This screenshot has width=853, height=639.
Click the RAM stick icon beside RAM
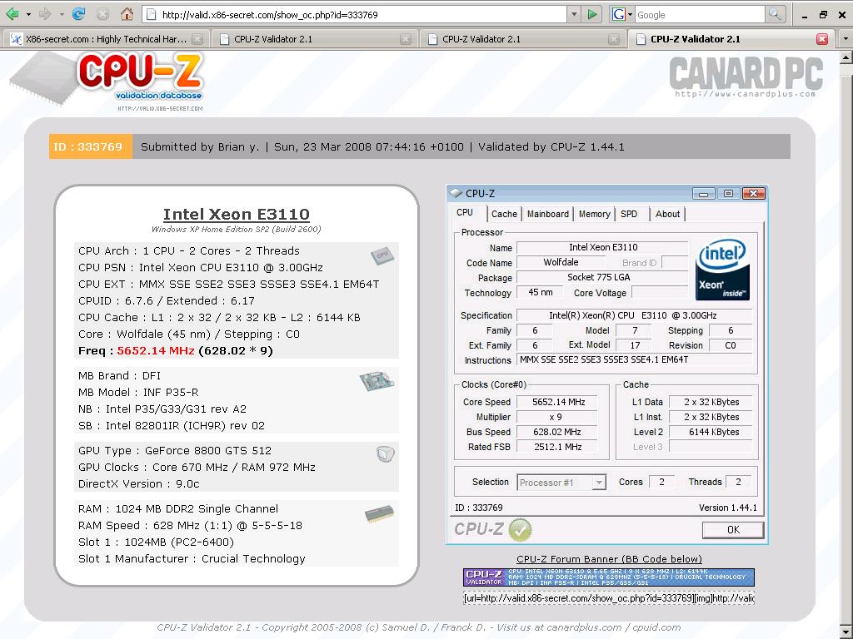(x=379, y=513)
